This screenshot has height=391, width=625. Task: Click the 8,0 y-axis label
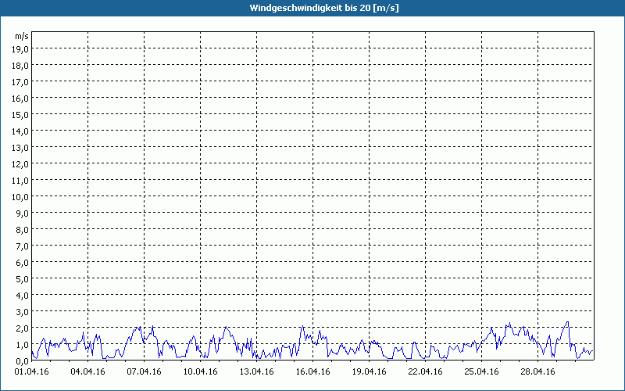coord(22,230)
